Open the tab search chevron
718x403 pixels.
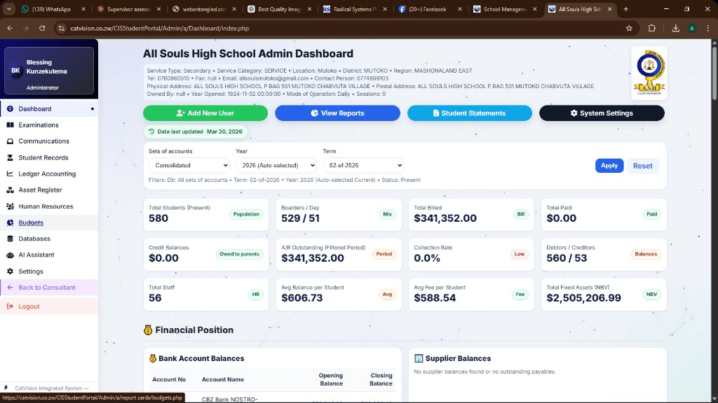tap(8, 9)
